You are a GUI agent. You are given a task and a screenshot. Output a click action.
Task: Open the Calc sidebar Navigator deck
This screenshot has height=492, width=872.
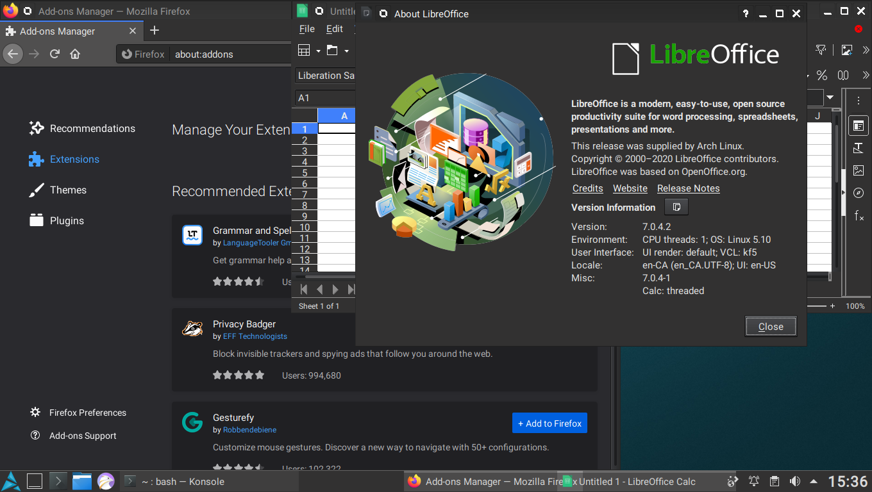pyautogui.click(x=859, y=193)
